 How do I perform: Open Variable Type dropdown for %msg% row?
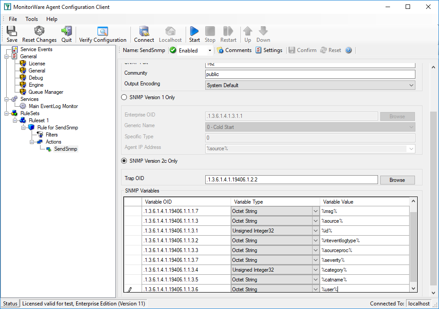pyautogui.click(x=316, y=211)
